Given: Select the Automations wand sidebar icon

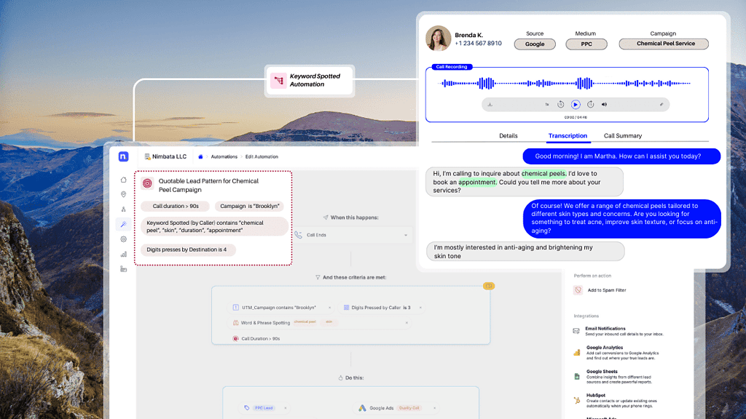Looking at the screenshot, I should point(123,224).
